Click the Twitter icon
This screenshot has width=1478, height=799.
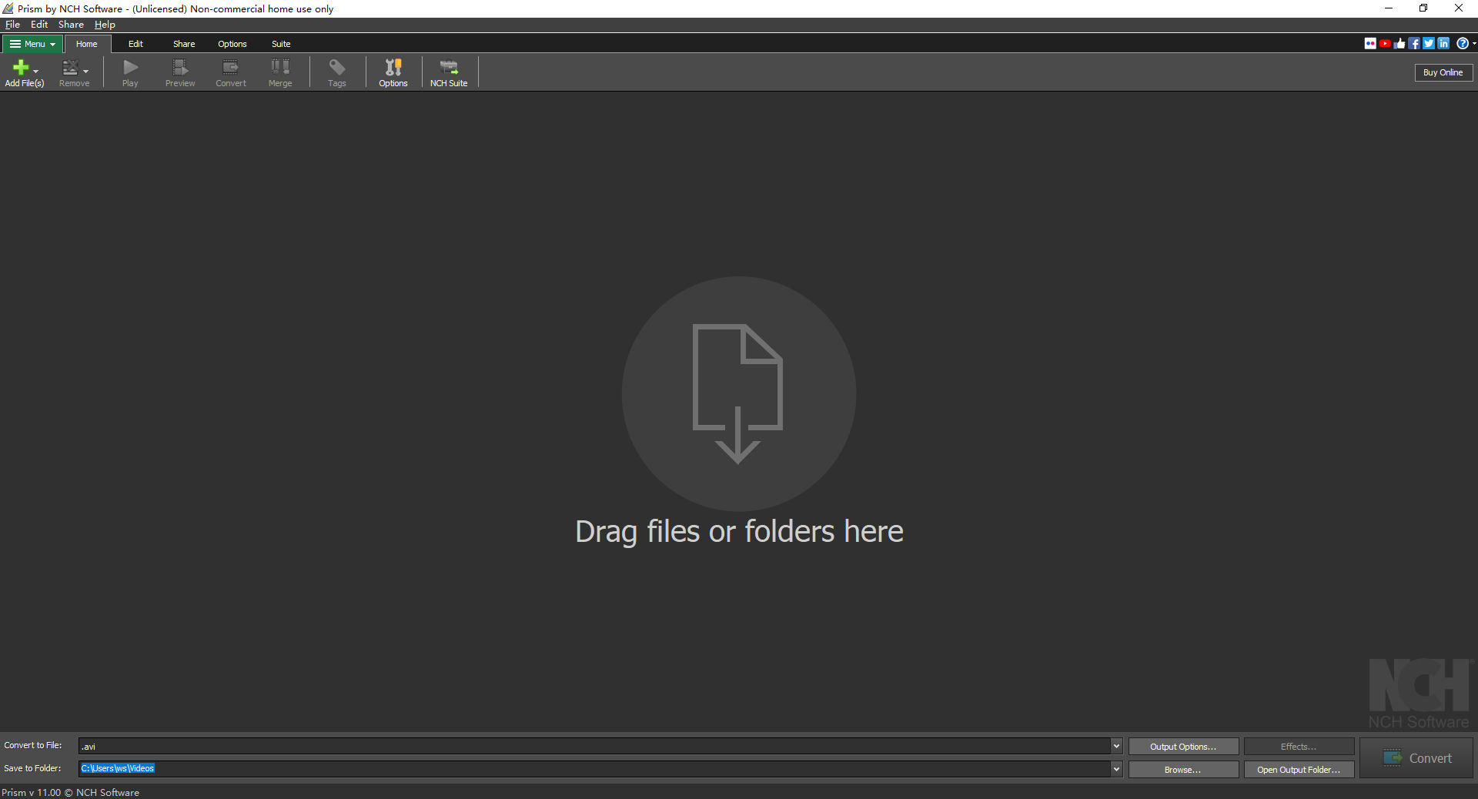coord(1429,43)
